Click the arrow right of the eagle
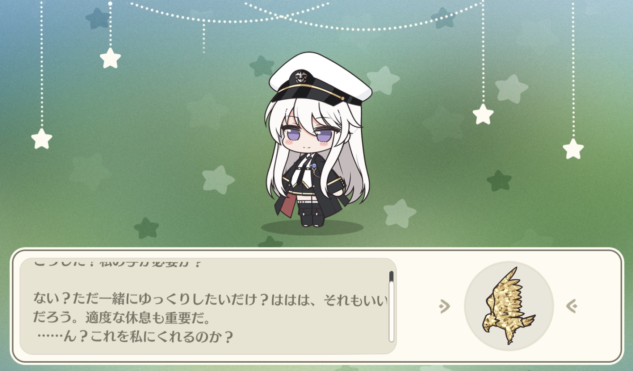Image resolution: width=633 pixels, height=371 pixels. pyautogui.click(x=572, y=306)
